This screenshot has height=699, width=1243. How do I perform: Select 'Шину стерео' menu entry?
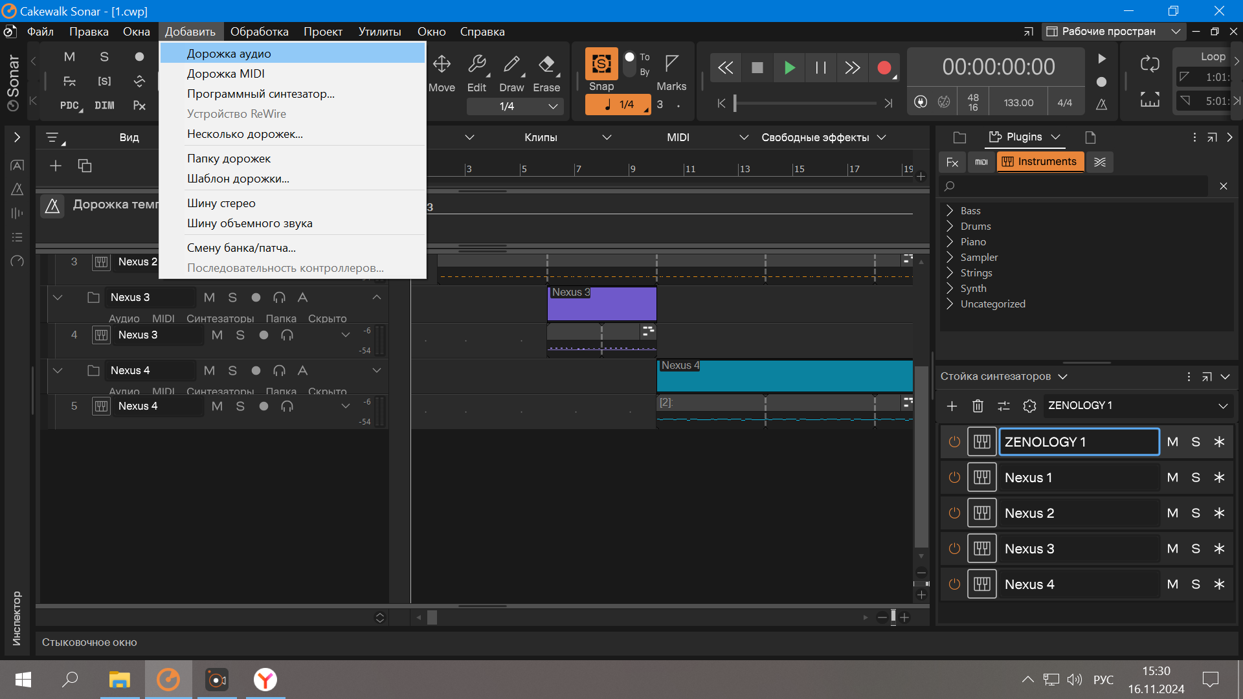[293, 203]
